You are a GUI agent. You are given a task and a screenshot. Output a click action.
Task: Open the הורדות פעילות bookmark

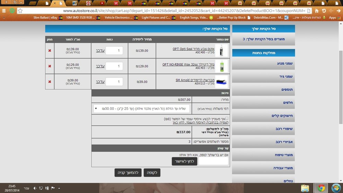[x=309, y=18]
